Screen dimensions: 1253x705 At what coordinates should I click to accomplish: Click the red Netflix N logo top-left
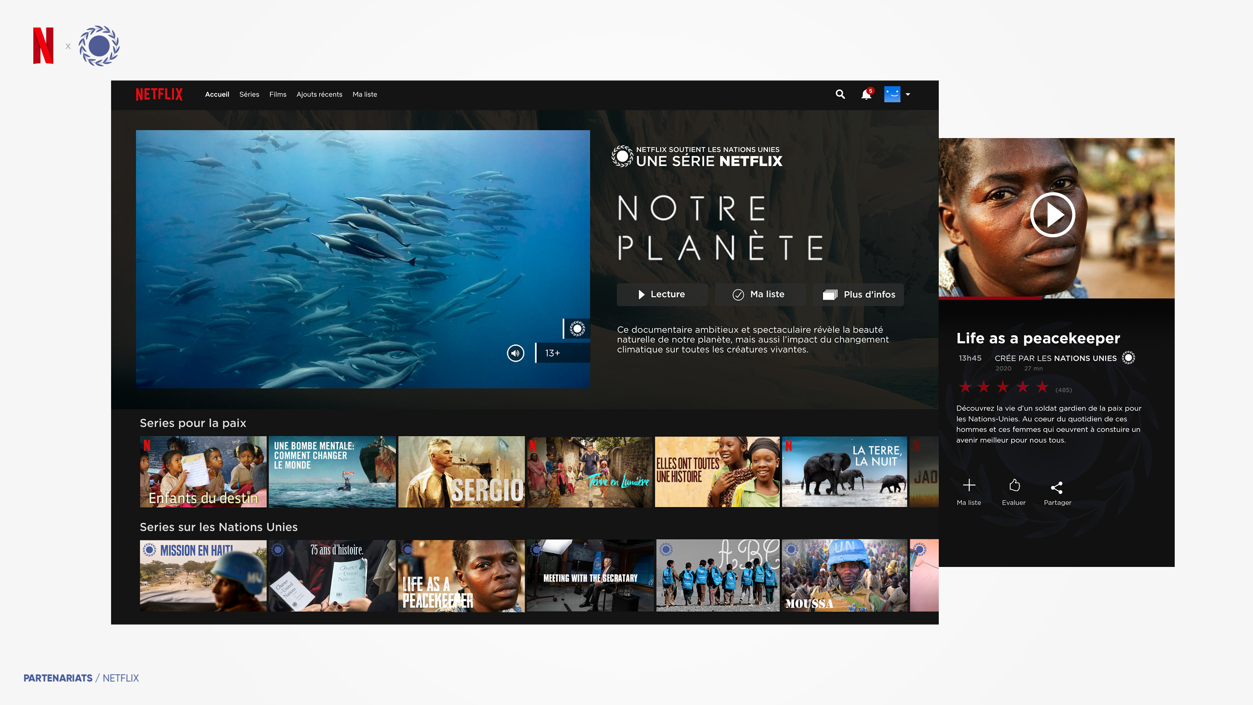point(43,46)
